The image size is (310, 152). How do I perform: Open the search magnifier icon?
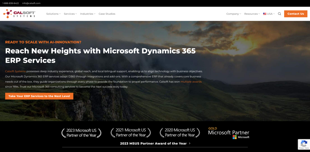pos(279,14)
